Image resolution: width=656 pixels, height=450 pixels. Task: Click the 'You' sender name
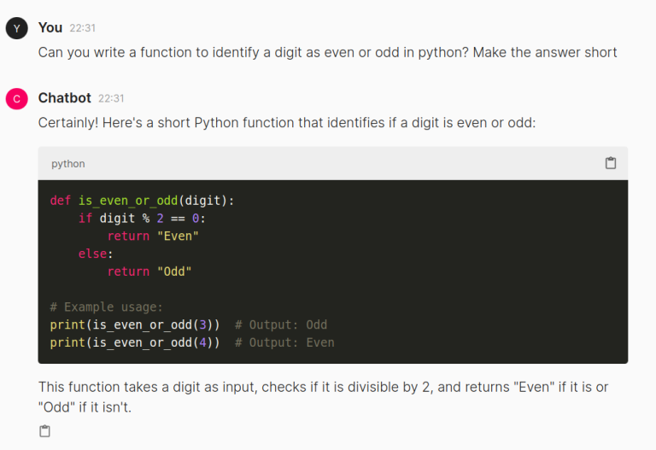(50, 28)
